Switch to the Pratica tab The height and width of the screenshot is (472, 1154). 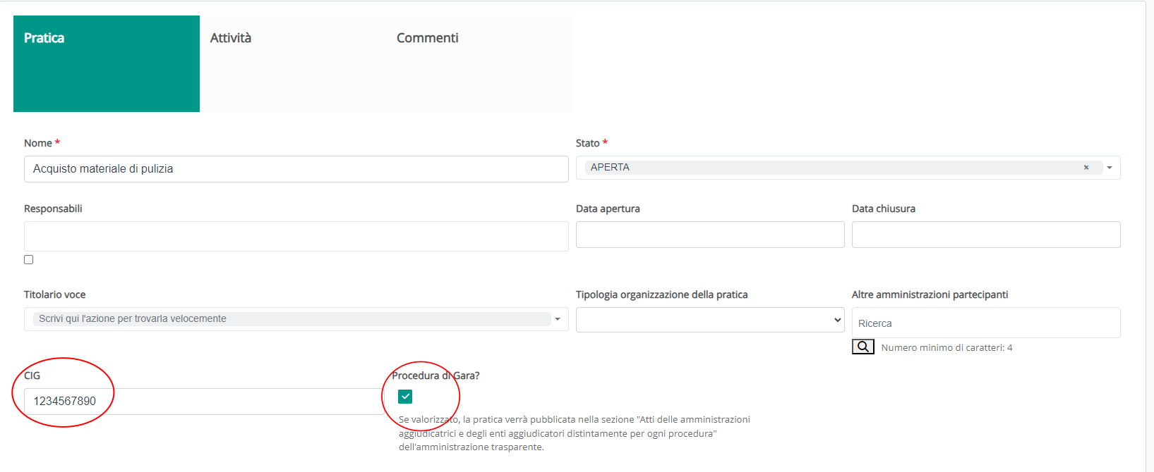(x=107, y=63)
